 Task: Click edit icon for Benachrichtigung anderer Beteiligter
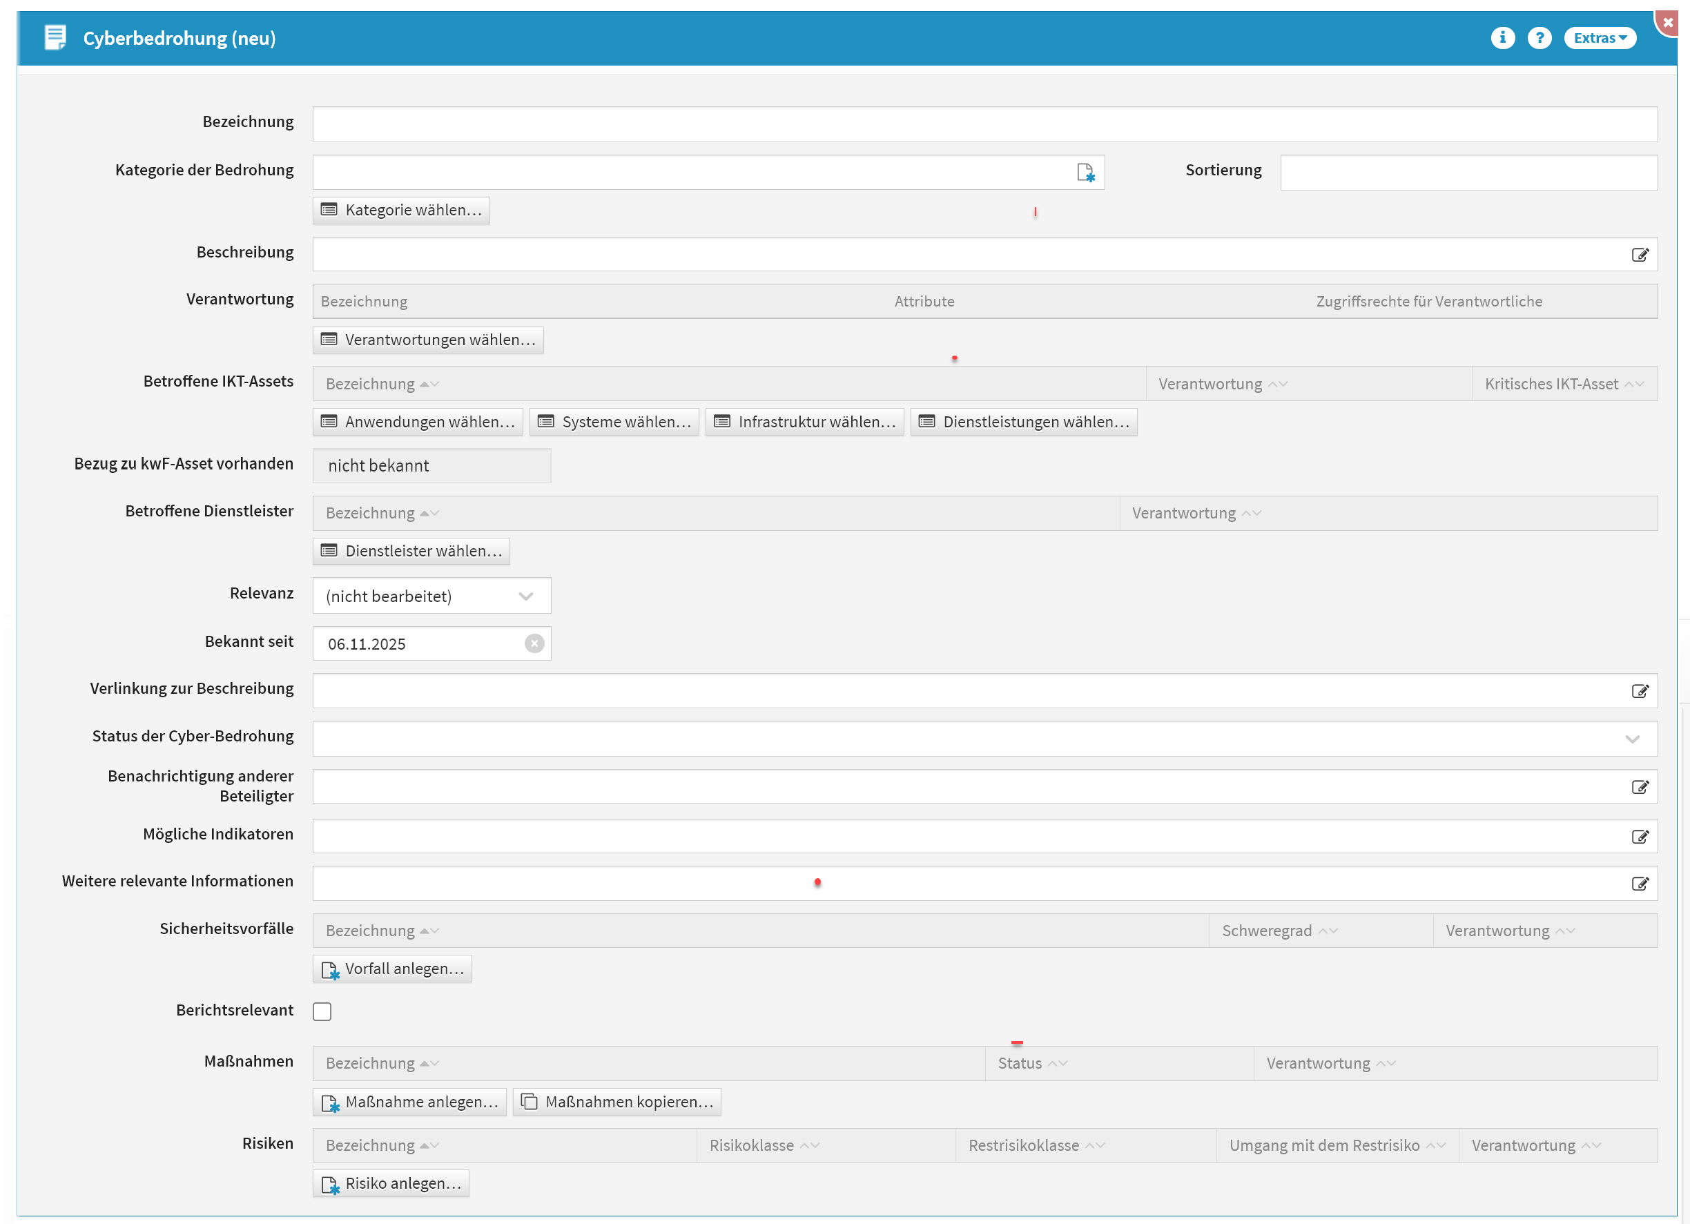coord(1640,788)
